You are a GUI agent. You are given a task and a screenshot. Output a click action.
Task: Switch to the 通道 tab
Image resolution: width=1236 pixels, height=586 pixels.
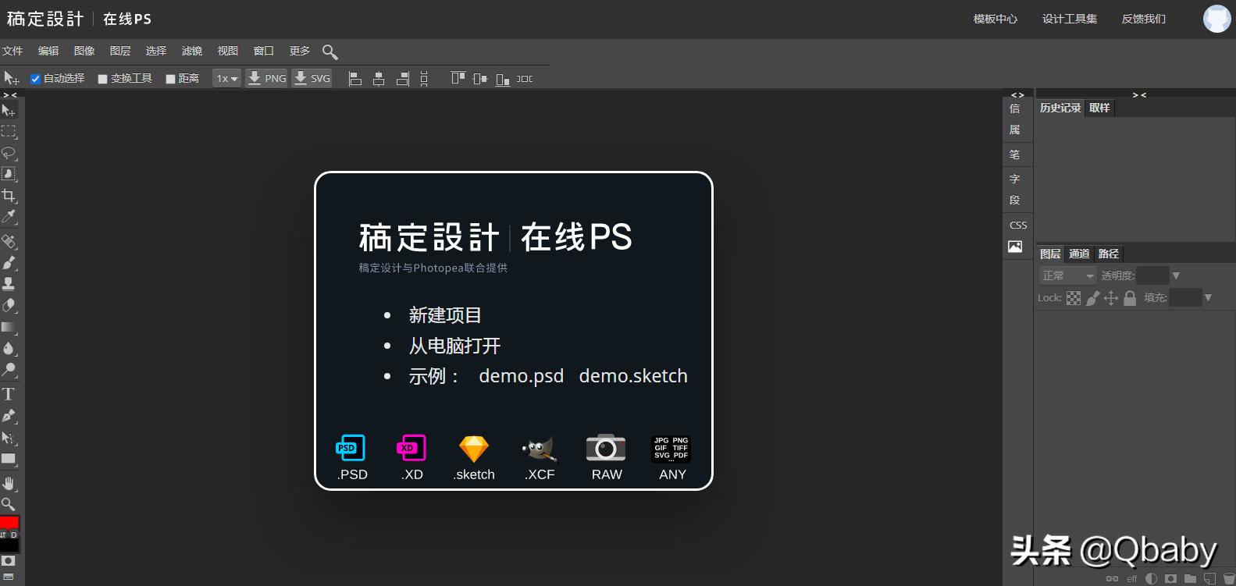tap(1079, 254)
